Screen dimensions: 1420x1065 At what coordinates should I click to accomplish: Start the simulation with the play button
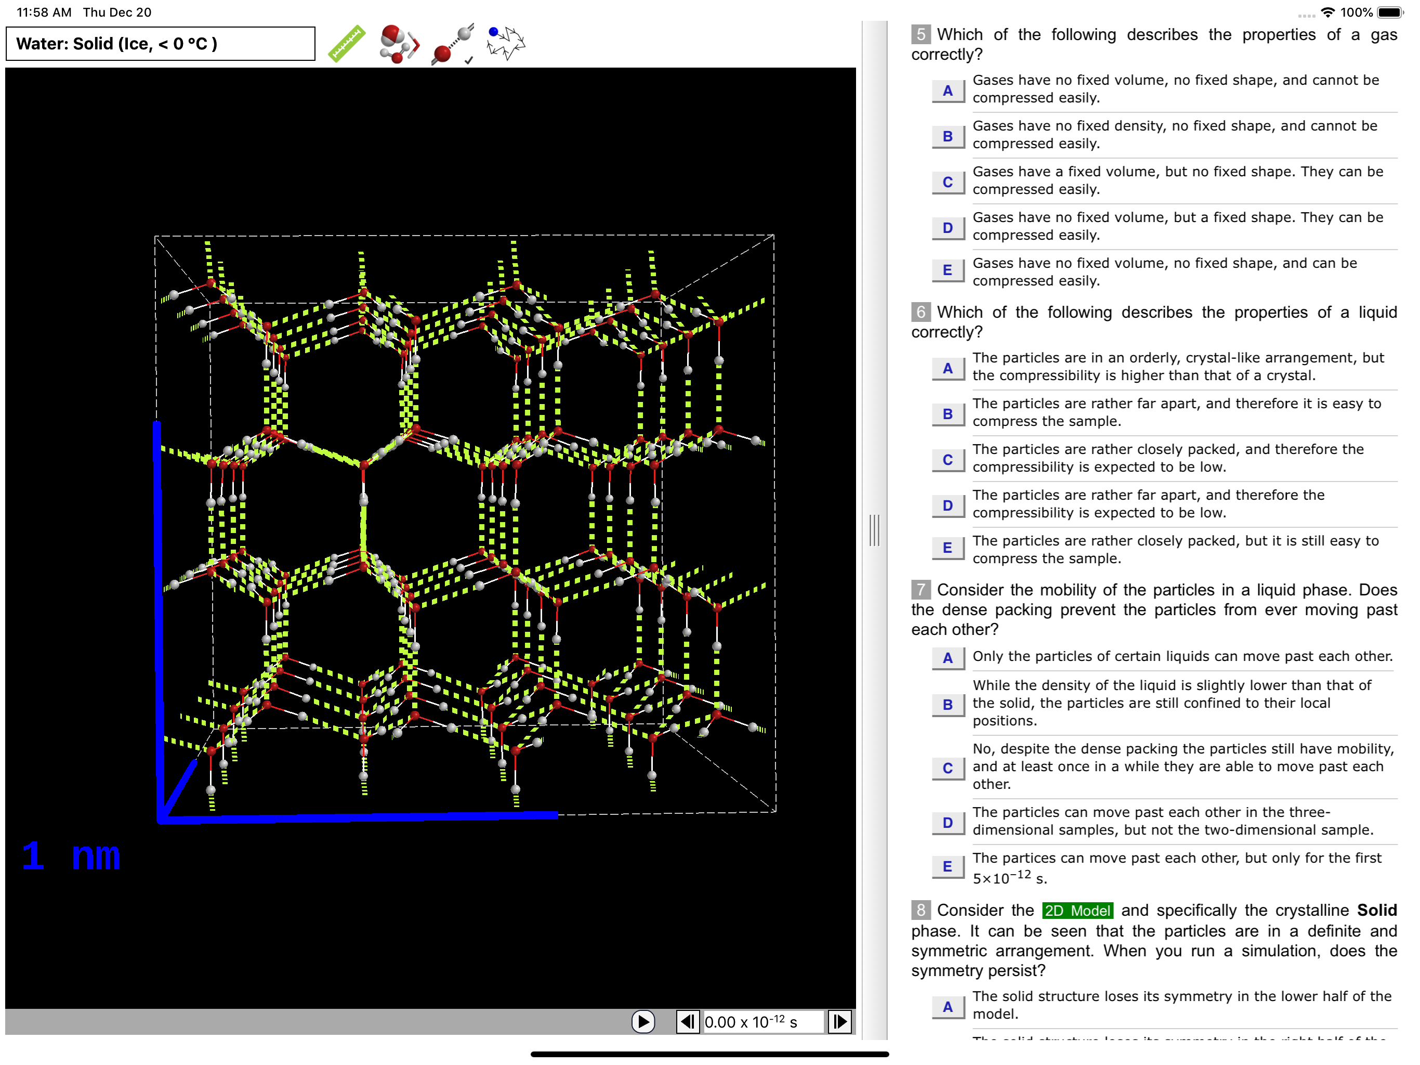(642, 1021)
